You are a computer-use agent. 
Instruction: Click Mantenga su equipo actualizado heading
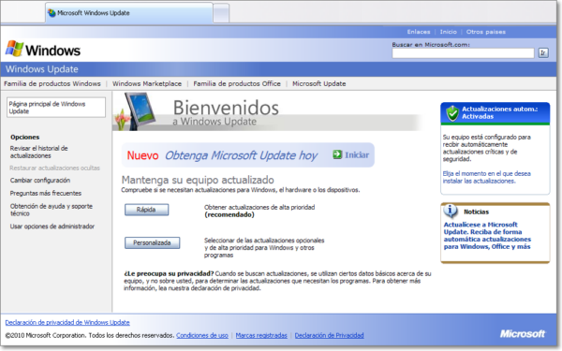pyautogui.click(x=198, y=180)
